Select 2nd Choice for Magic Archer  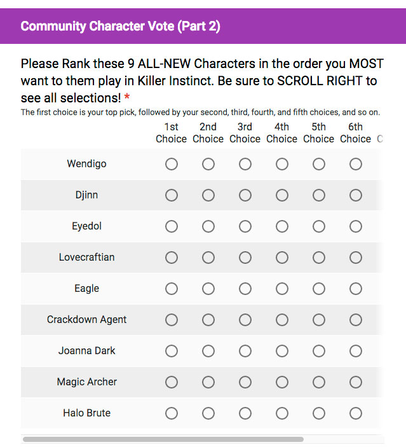[x=208, y=382]
